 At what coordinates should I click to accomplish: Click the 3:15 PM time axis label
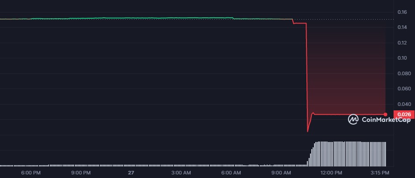(380, 172)
